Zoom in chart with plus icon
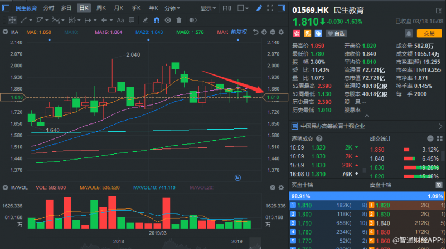This screenshot has width=446, height=249. (x=264, y=32)
